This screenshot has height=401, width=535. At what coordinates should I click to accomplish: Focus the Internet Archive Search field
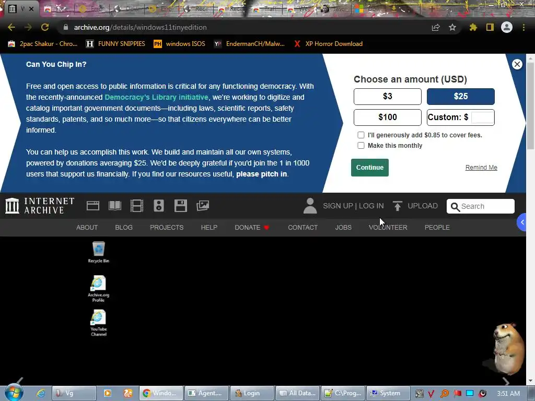[481, 206]
